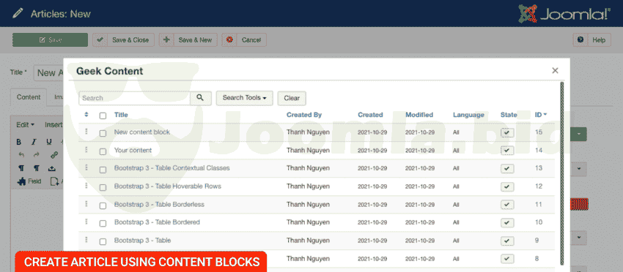Toggle published state for ID 15
623x272 pixels.
tap(507, 132)
